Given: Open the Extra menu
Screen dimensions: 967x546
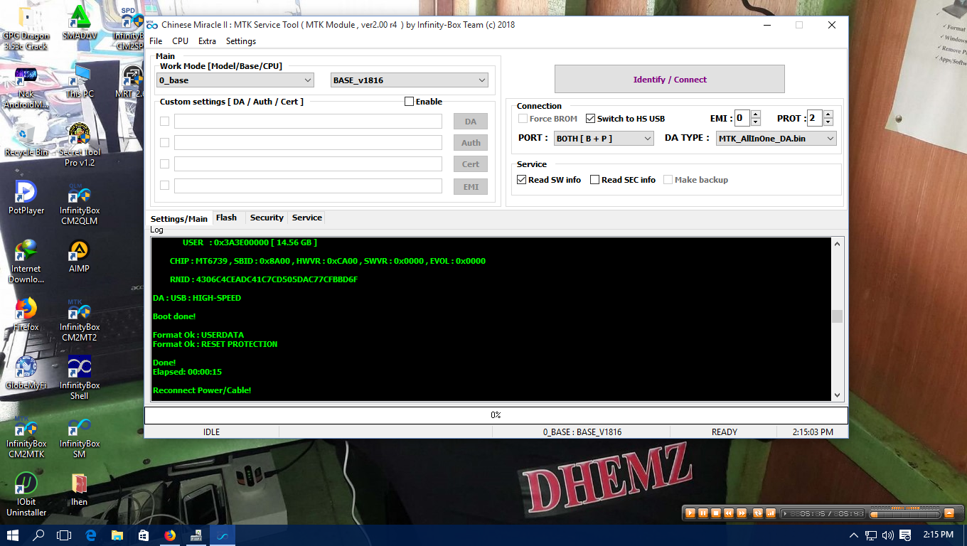Looking at the screenshot, I should coord(207,41).
